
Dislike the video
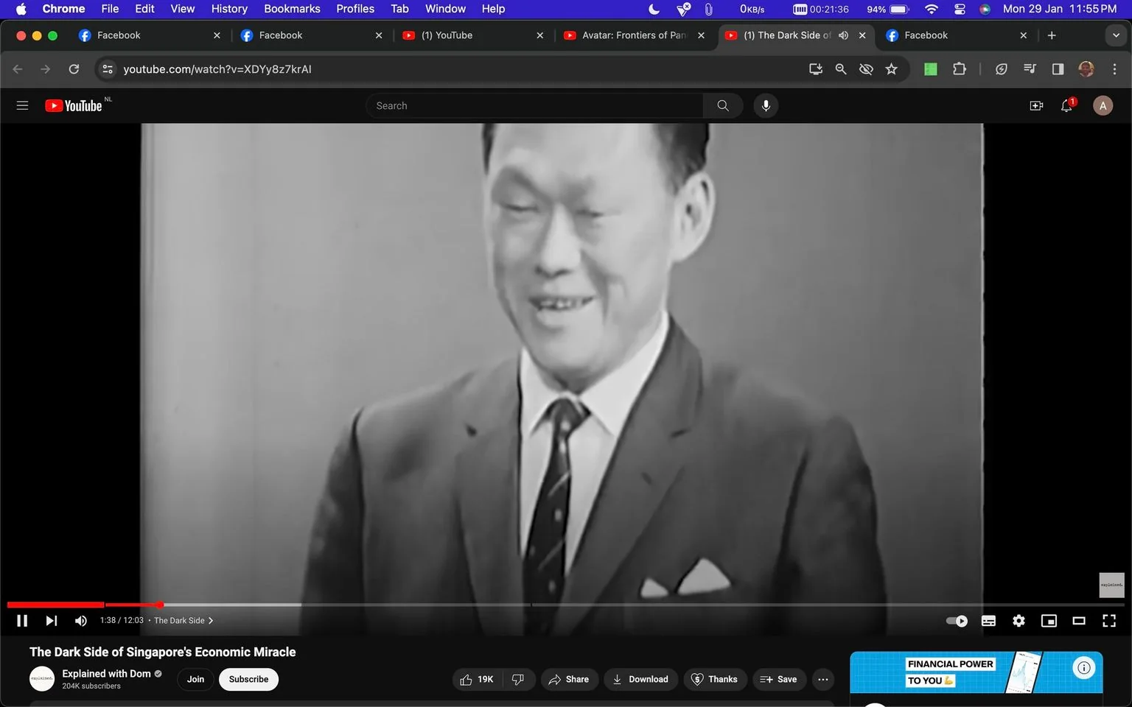tap(518, 679)
